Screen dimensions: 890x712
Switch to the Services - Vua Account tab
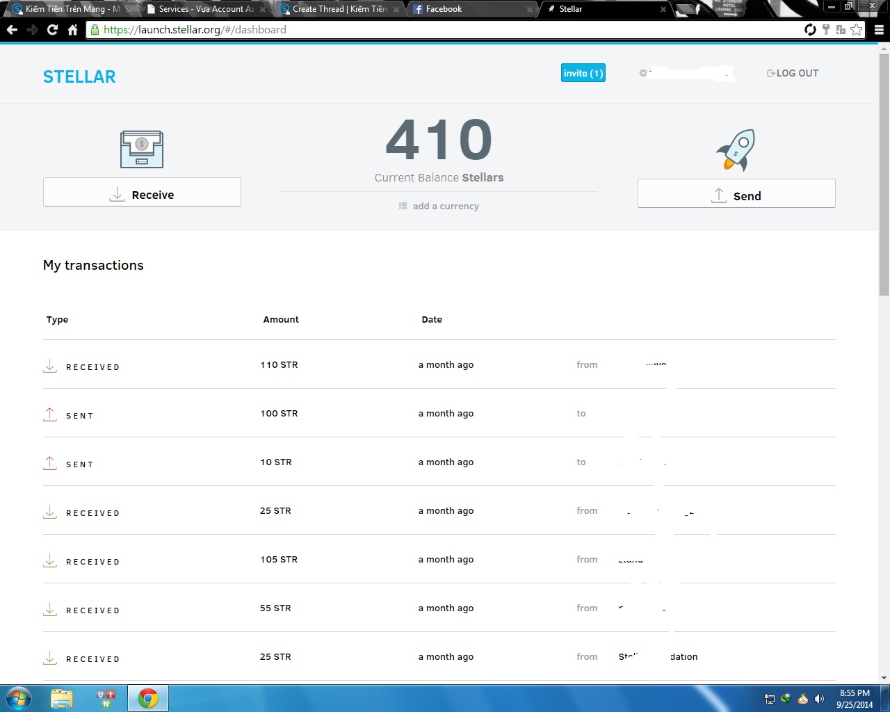point(207,9)
